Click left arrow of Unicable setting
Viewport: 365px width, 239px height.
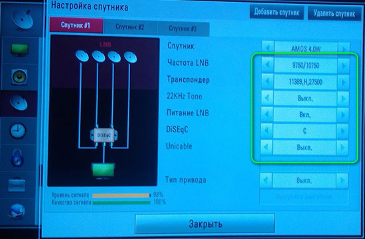click(x=267, y=147)
